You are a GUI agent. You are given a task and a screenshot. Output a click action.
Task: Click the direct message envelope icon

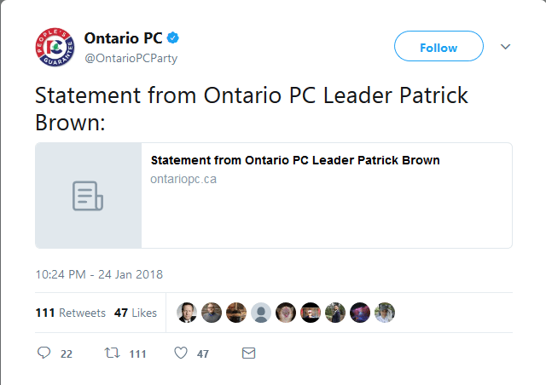248,353
